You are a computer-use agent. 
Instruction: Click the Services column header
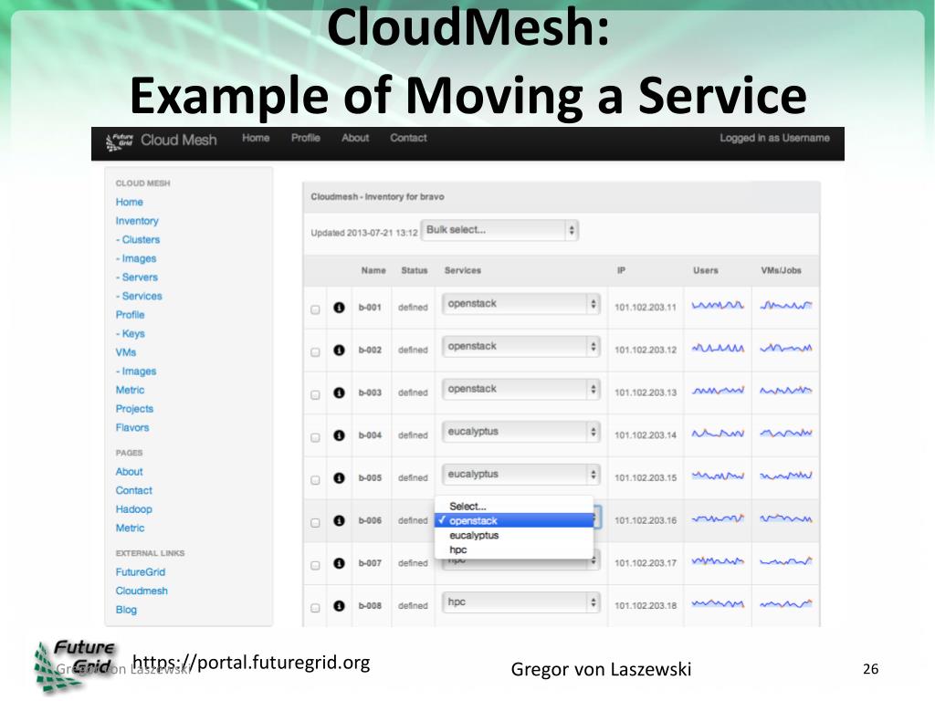tap(463, 270)
